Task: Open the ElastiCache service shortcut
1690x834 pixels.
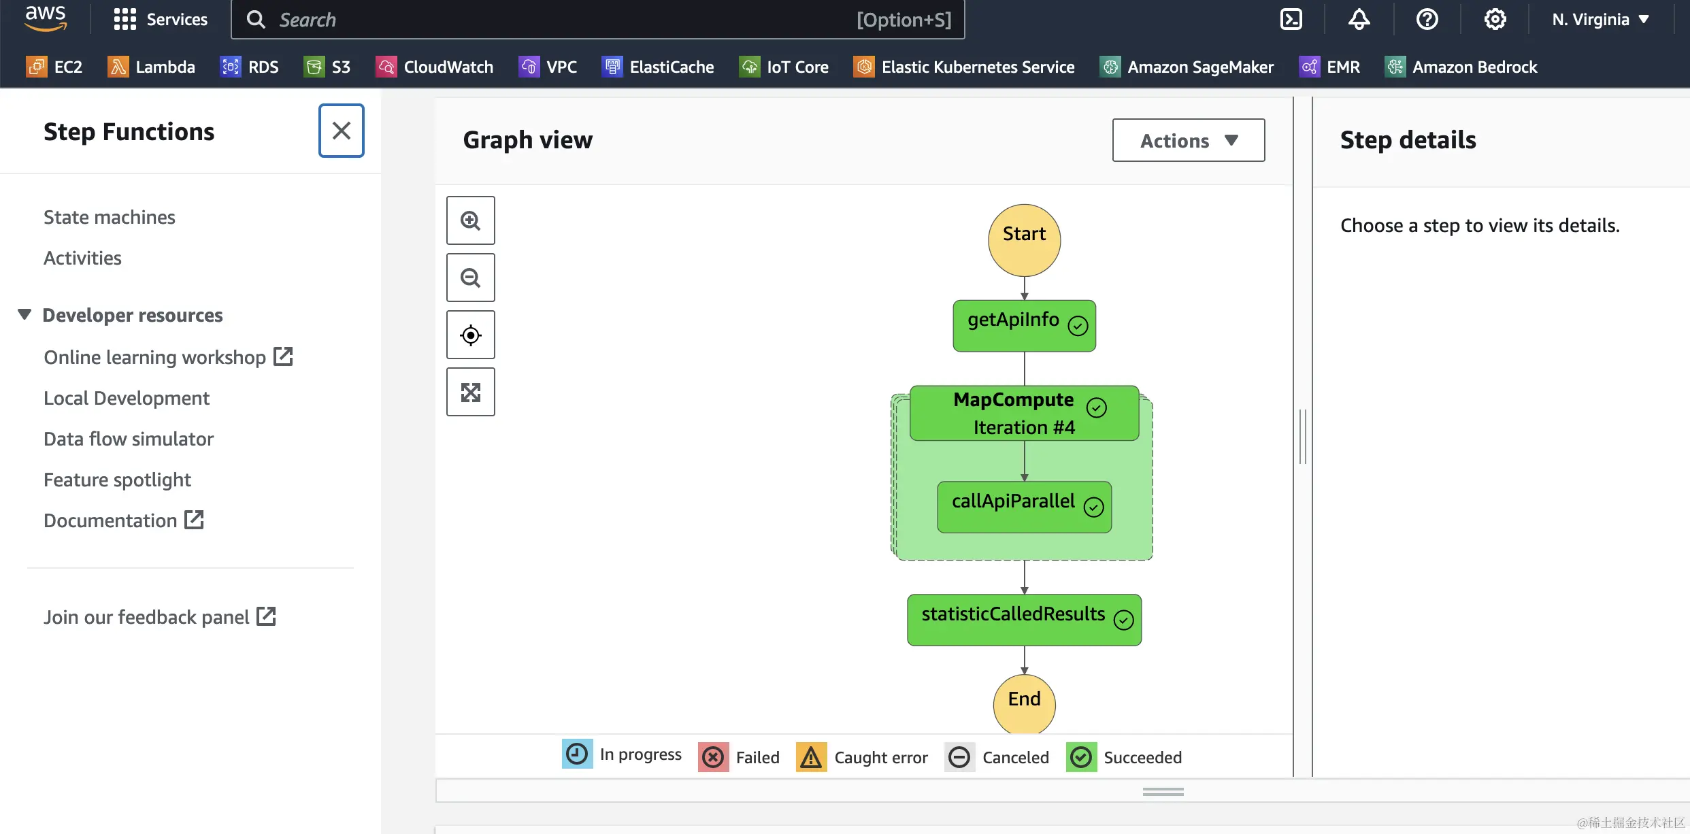Action: pyautogui.click(x=658, y=67)
